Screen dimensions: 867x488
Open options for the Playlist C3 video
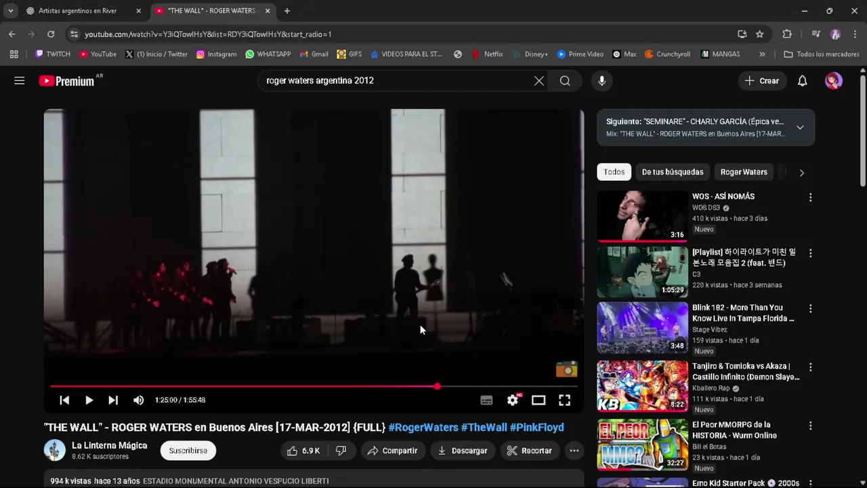tap(810, 253)
